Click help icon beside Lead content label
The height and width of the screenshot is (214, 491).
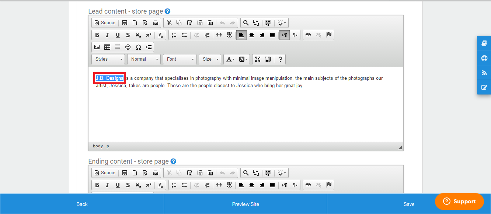point(167,11)
